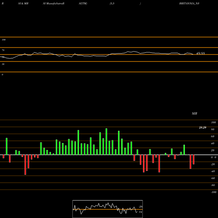Click the 49.88 RSI value label
The height and width of the screenshot is (218, 218).
click(x=201, y=53)
